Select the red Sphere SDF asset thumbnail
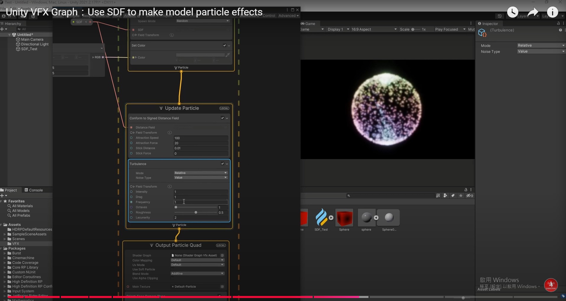The image size is (566, 301). [x=344, y=218]
